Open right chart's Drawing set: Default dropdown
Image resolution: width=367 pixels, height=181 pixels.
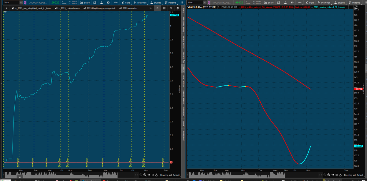(354, 175)
